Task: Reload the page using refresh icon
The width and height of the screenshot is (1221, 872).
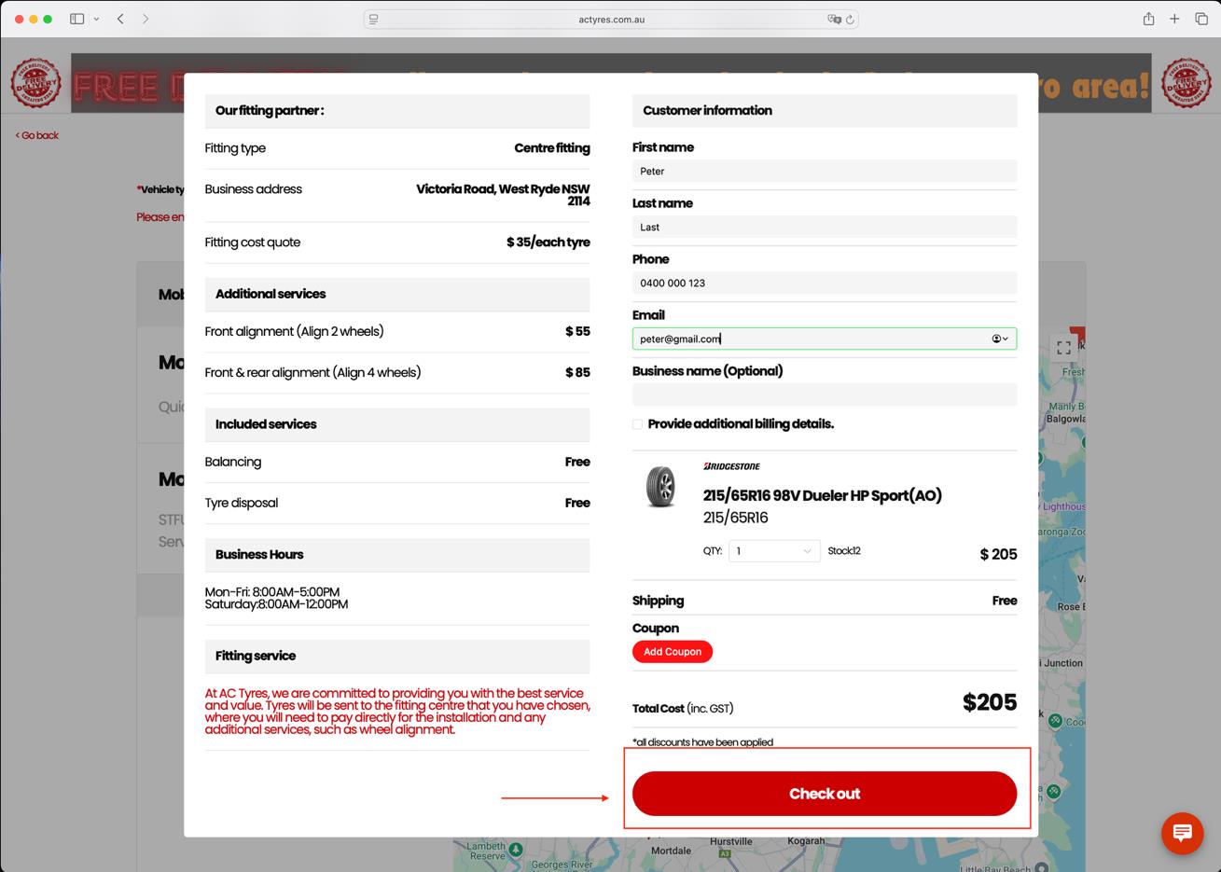Action: coord(850,19)
